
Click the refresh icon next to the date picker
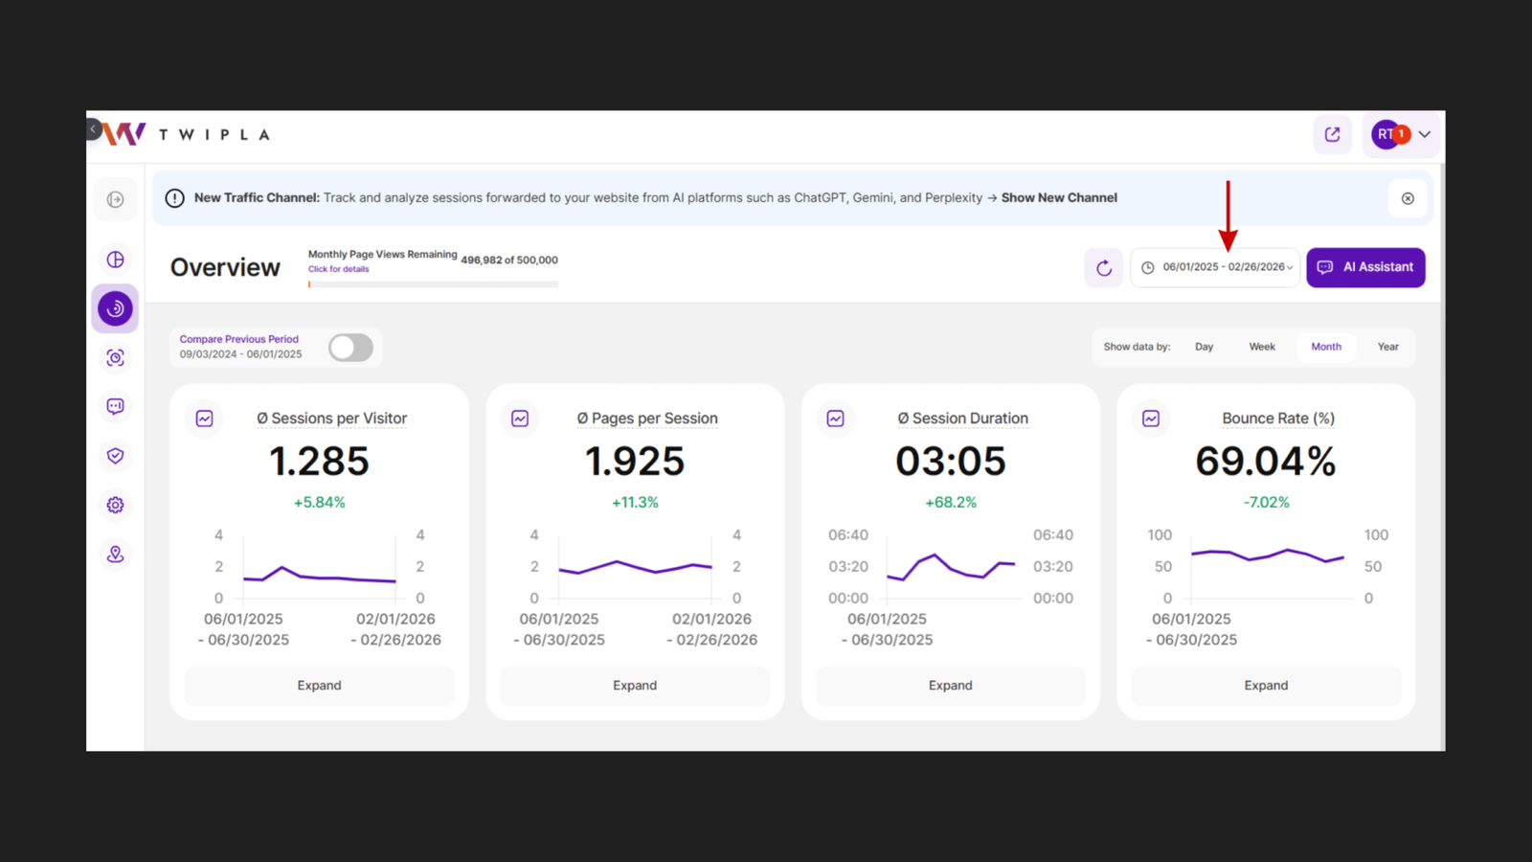click(x=1103, y=267)
